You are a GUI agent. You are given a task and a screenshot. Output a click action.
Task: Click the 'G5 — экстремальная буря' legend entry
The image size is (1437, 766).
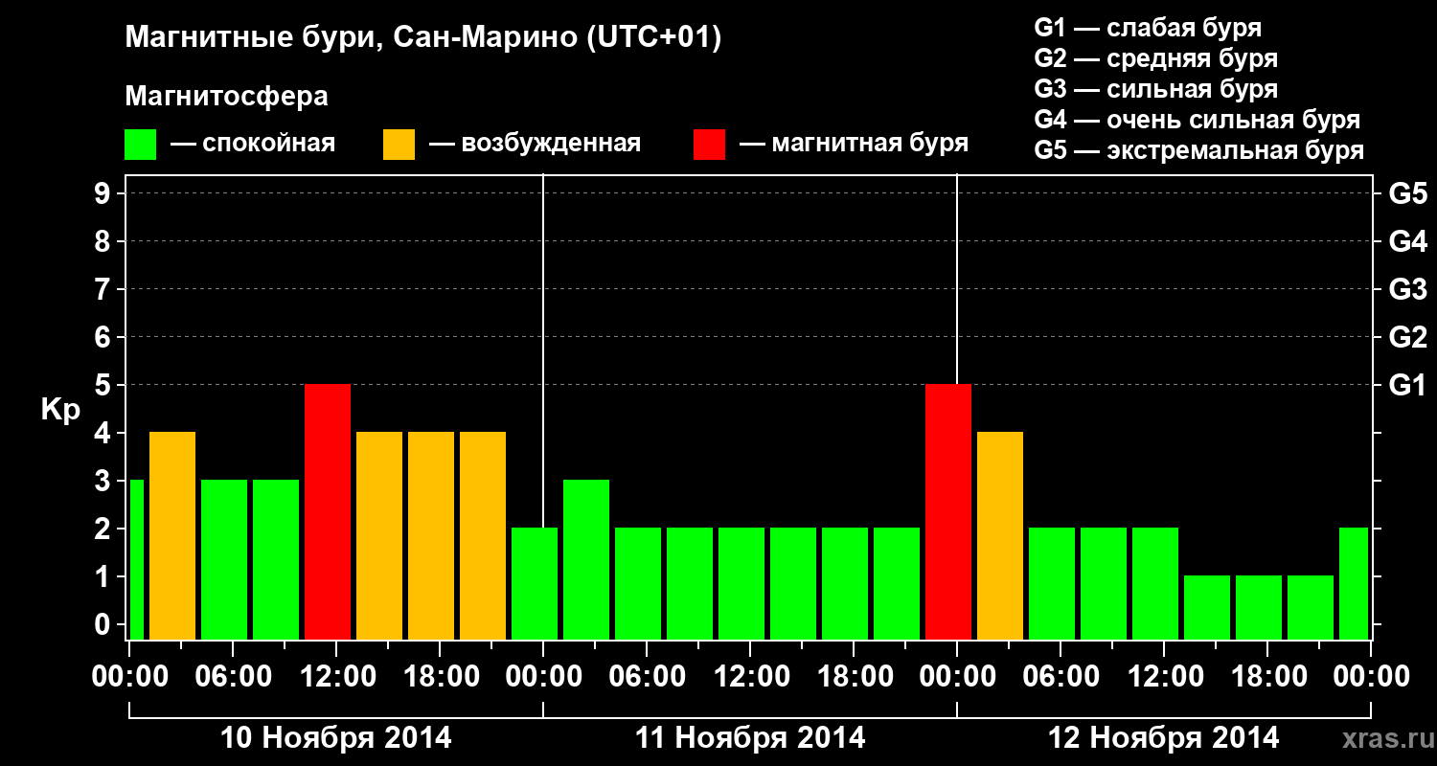(x=1198, y=150)
